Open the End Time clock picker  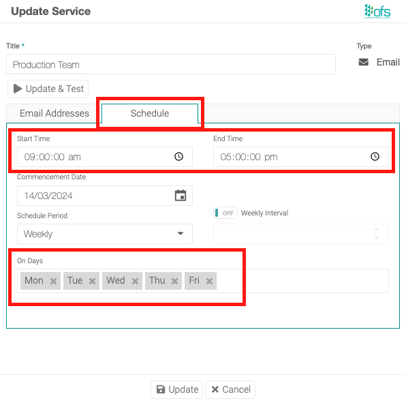tap(375, 157)
